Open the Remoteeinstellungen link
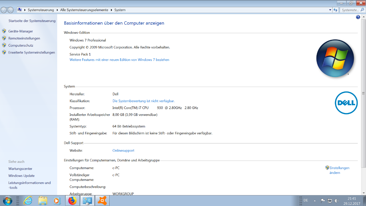 pos(24,38)
